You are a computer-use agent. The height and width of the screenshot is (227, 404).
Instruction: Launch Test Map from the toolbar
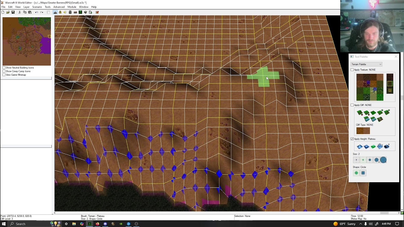pyautogui.click(x=97, y=12)
